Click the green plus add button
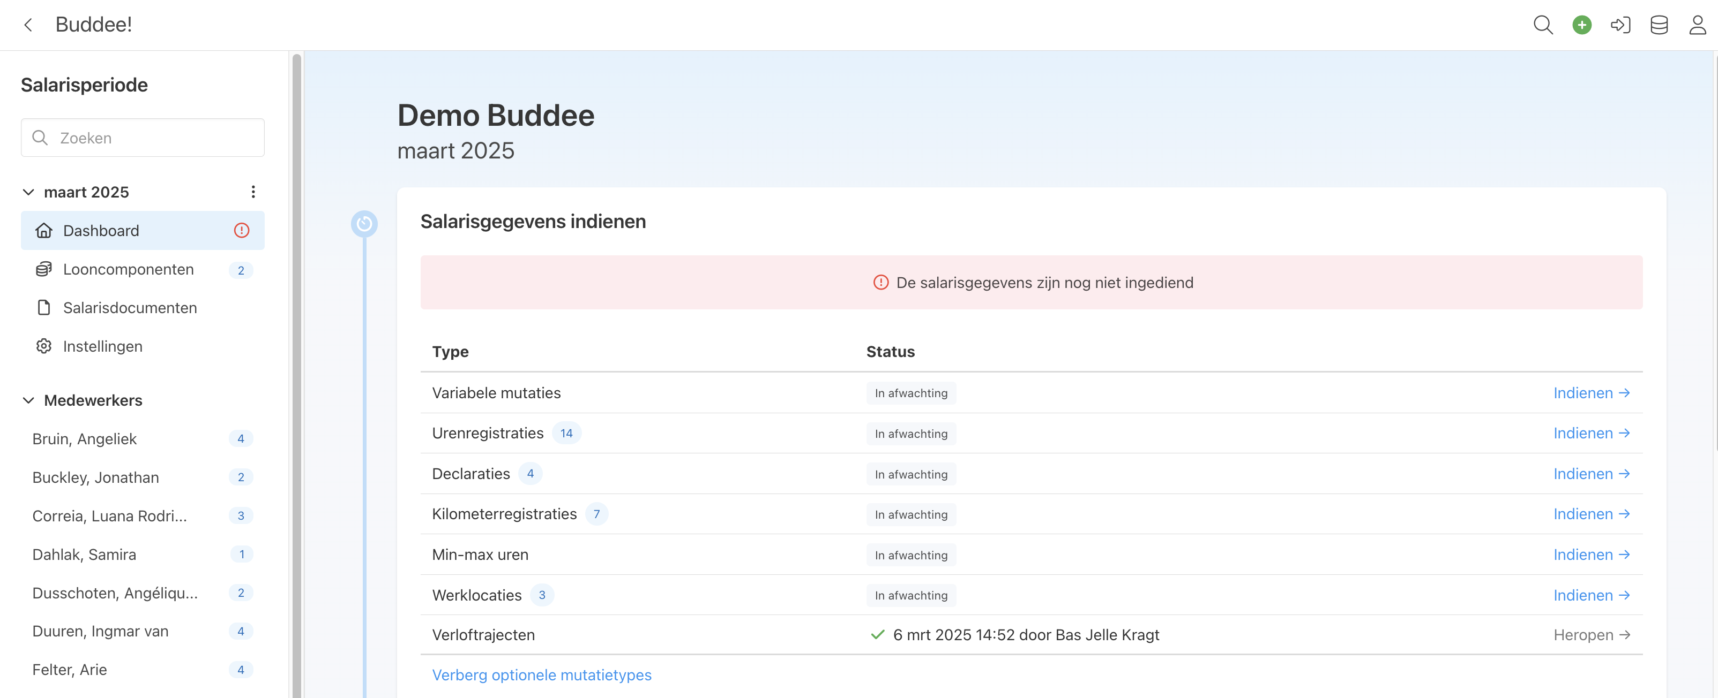Viewport: 1718px width, 698px height. (1581, 25)
